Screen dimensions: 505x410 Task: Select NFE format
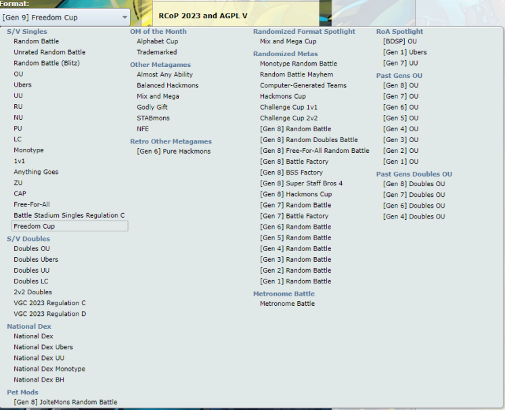[143, 129]
